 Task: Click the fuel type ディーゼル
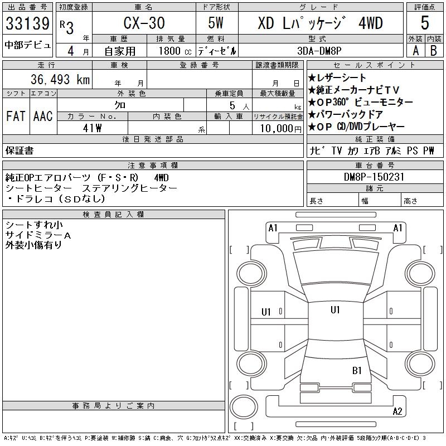pyautogui.click(x=217, y=51)
